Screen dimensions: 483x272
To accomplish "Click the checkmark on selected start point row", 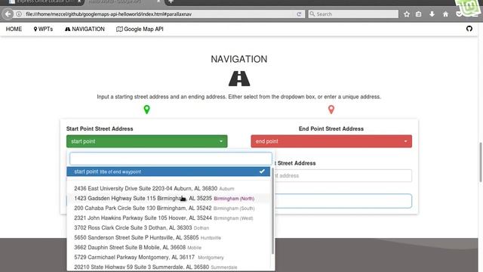I will (262, 172).
